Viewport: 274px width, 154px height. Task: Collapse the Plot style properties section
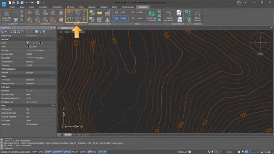coord(53,87)
